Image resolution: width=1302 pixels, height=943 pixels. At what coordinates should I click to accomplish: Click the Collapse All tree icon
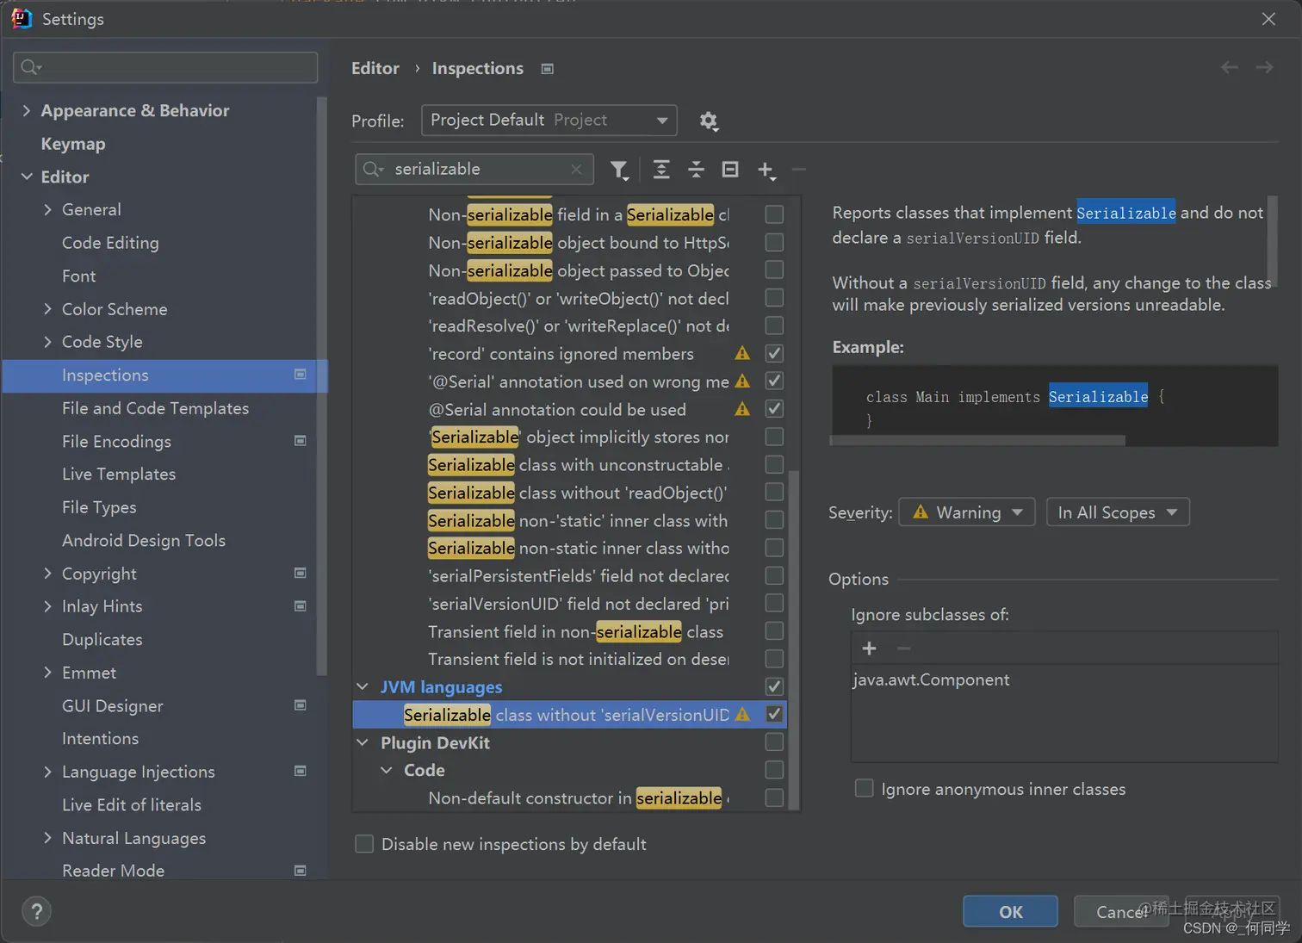tap(697, 170)
